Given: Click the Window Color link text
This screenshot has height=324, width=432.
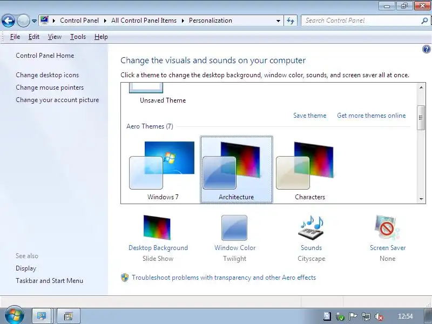Looking at the screenshot, I should (x=235, y=248).
